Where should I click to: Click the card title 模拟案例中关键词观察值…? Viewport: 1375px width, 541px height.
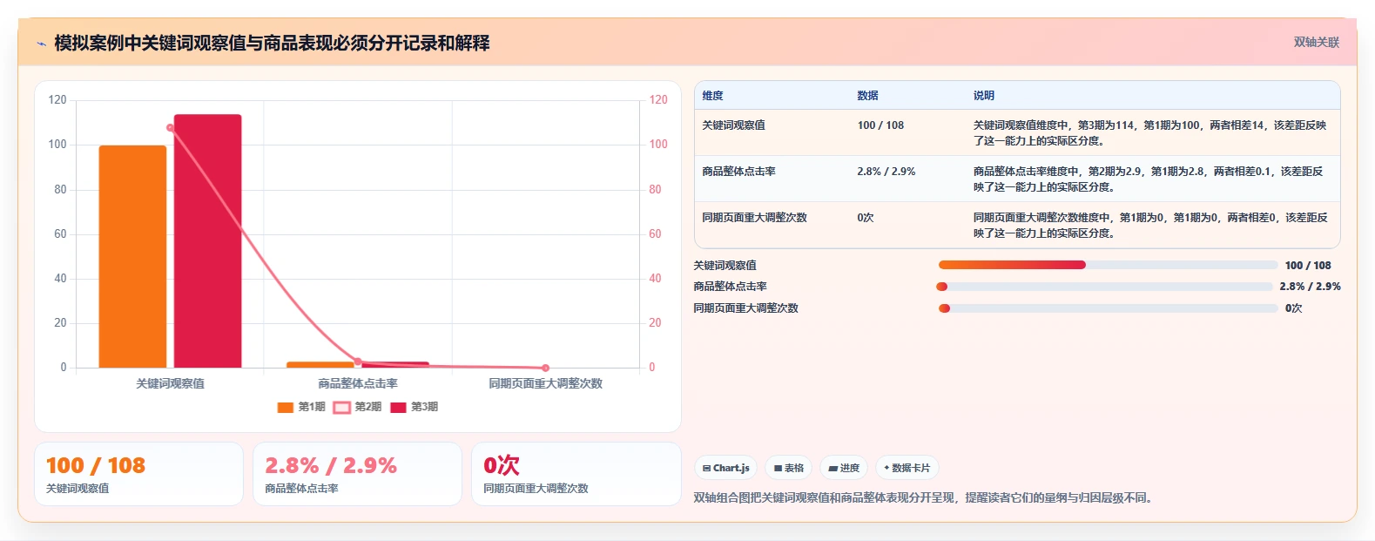click(x=272, y=43)
